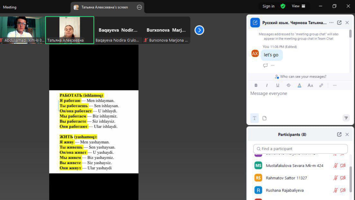Send the chat message with arrow icon
The height and width of the screenshot is (200, 355).
point(346,118)
